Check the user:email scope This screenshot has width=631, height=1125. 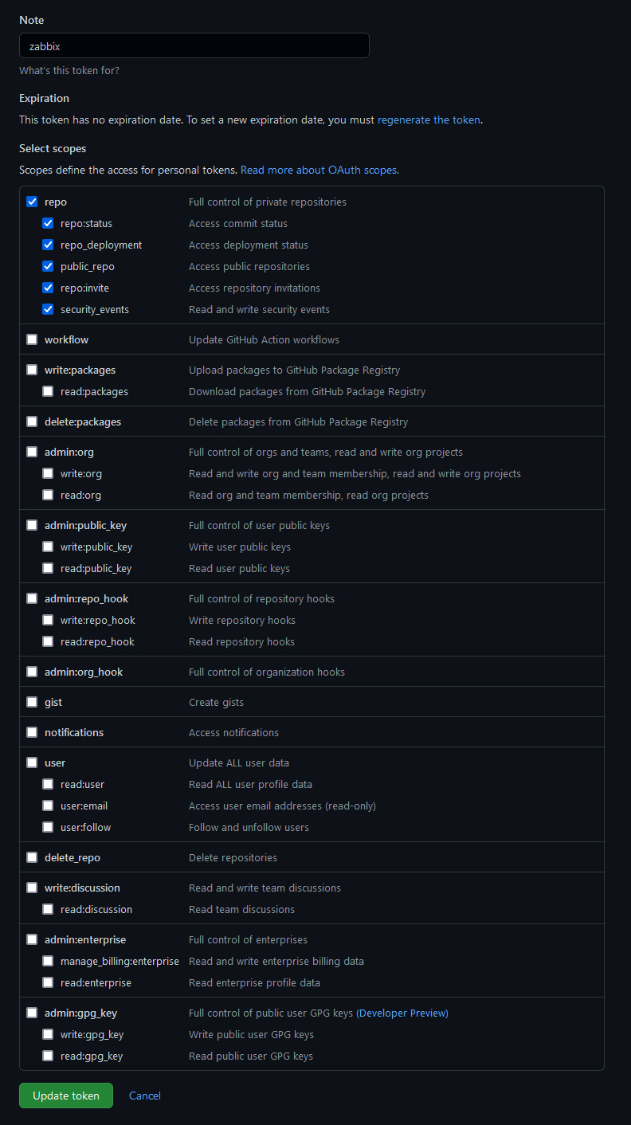[x=48, y=806]
